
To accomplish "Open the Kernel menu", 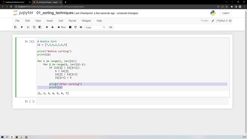I will tap(72, 20).
